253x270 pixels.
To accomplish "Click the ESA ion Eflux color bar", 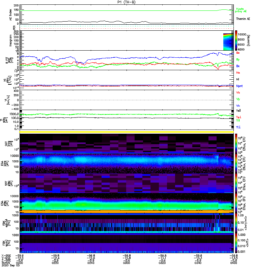I will 236,164.
